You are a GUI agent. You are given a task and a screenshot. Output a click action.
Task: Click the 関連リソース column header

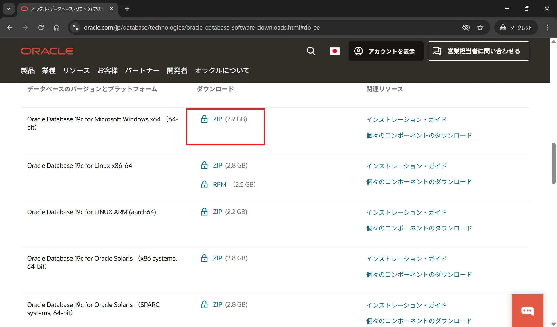385,89
